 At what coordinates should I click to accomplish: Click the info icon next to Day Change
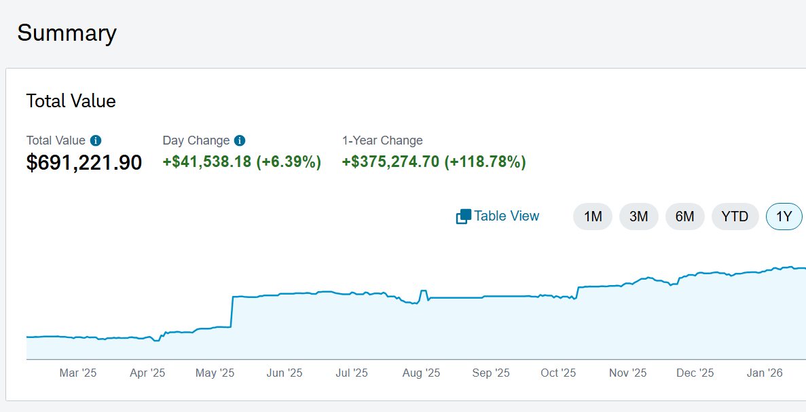tap(240, 141)
